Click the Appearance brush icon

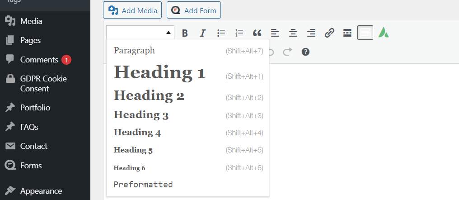coord(10,191)
